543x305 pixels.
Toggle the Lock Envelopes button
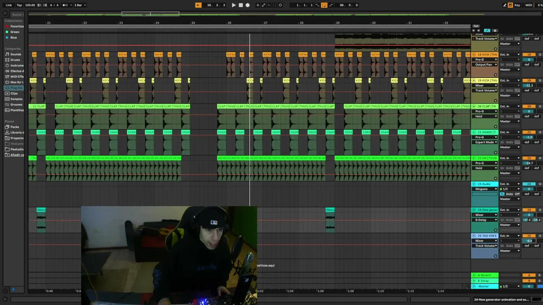(495, 30)
